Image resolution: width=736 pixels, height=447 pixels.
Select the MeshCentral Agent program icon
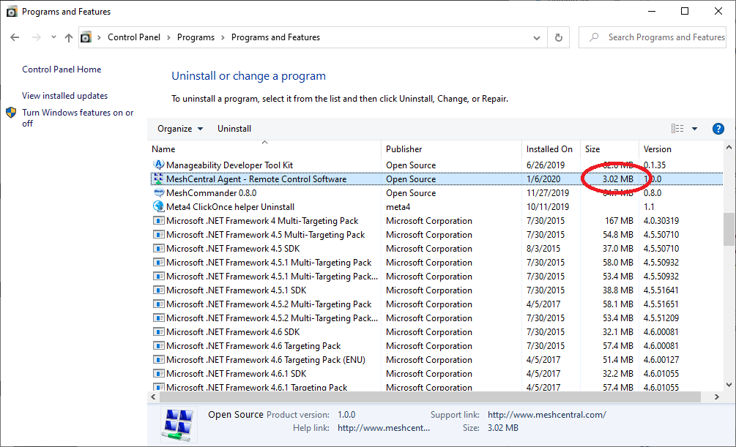point(159,179)
